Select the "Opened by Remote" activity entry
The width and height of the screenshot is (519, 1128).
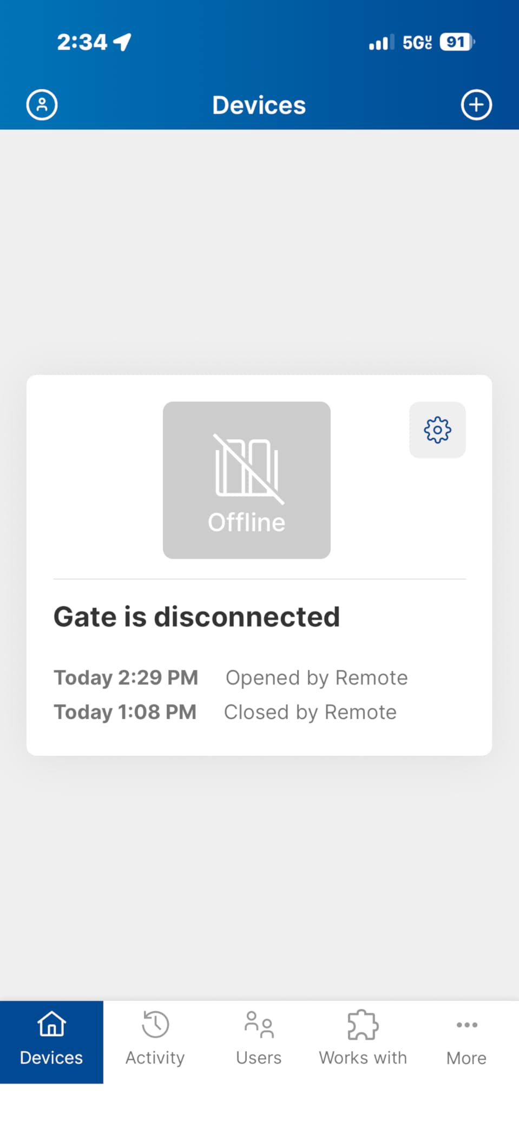(x=317, y=677)
